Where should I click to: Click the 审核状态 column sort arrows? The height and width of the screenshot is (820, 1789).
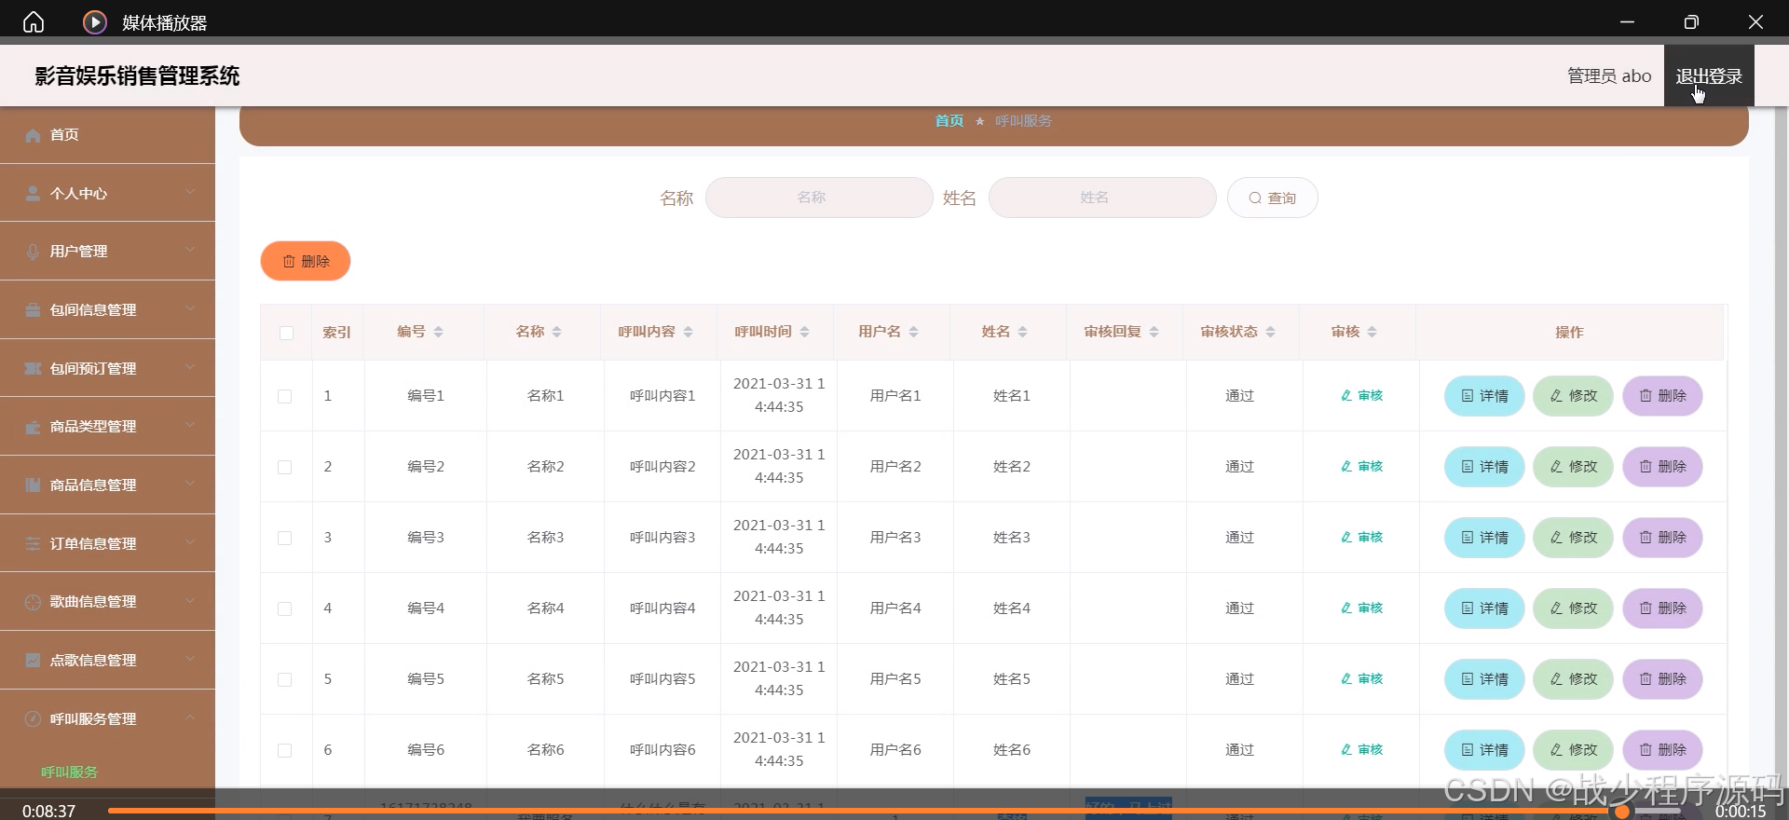point(1271,332)
